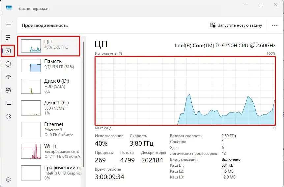Open the three-dots more options menu
Image resolution: width=284 pixels, height=187 pixels.
click(x=274, y=25)
